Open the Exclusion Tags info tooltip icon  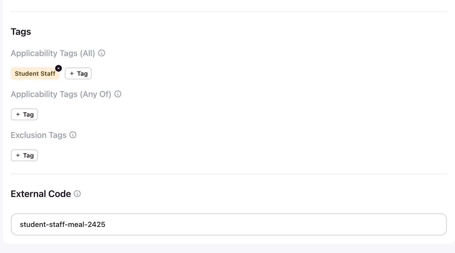pos(73,135)
